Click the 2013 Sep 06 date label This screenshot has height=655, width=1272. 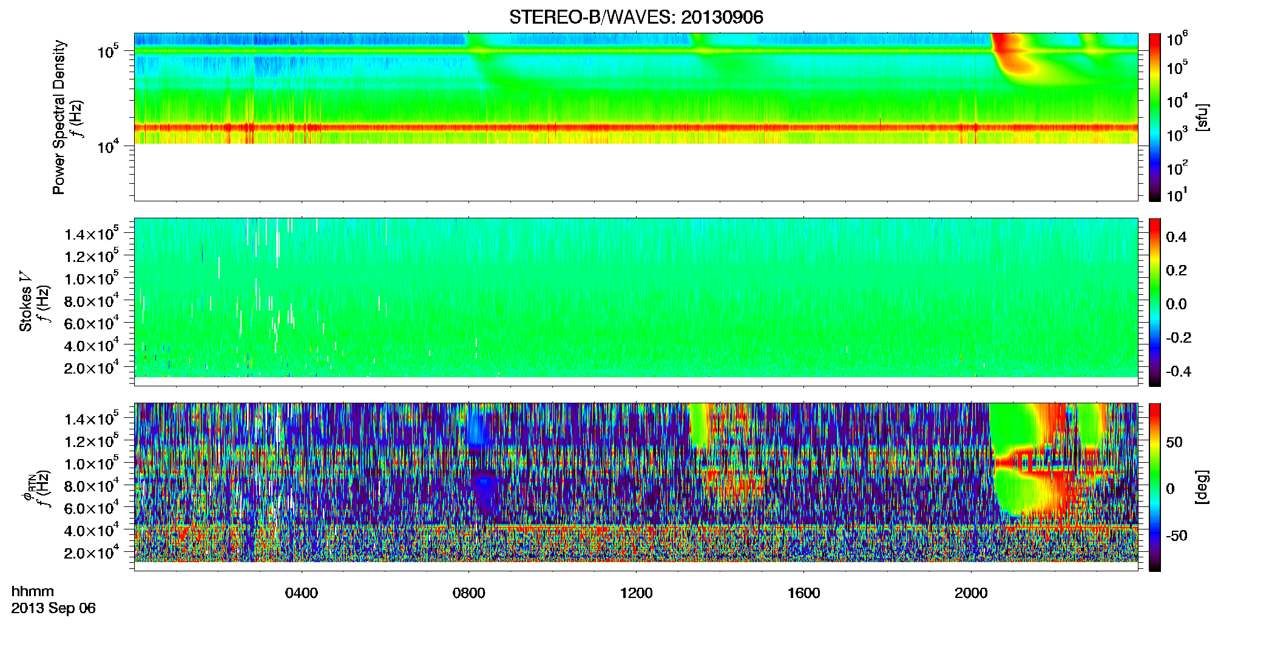[53, 608]
